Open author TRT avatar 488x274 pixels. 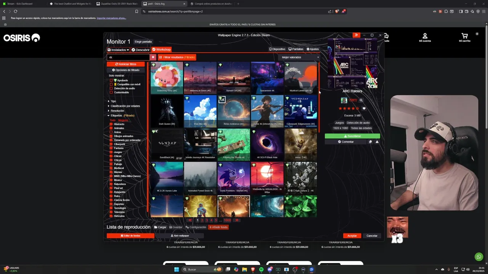click(344, 100)
